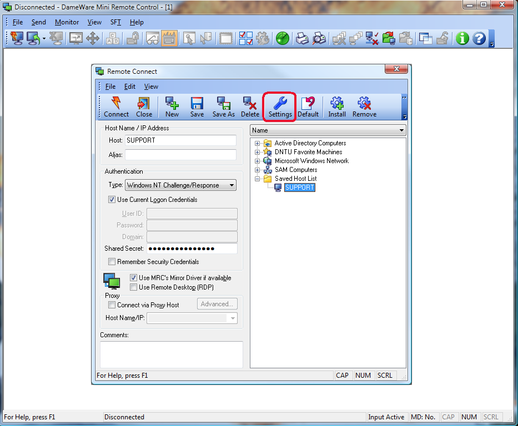Click the Advanced proxy button
Image resolution: width=518 pixels, height=426 pixels.
pyautogui.click(x=217, y=303)
